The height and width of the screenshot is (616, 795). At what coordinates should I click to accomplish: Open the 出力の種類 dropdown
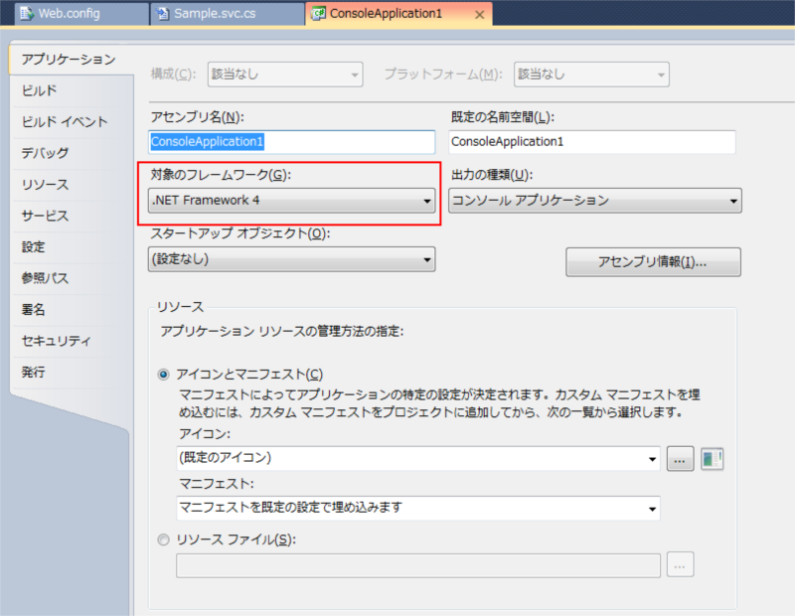pos(594,201)
